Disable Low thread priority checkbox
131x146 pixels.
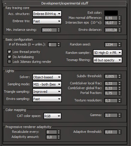pos(9,52)
